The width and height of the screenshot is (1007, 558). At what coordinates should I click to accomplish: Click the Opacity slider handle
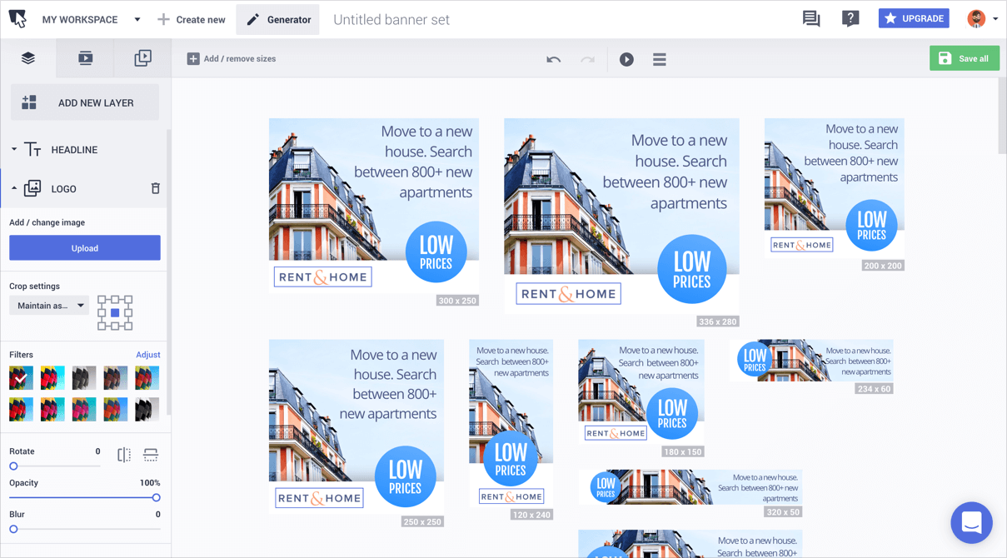pos(156,498)
